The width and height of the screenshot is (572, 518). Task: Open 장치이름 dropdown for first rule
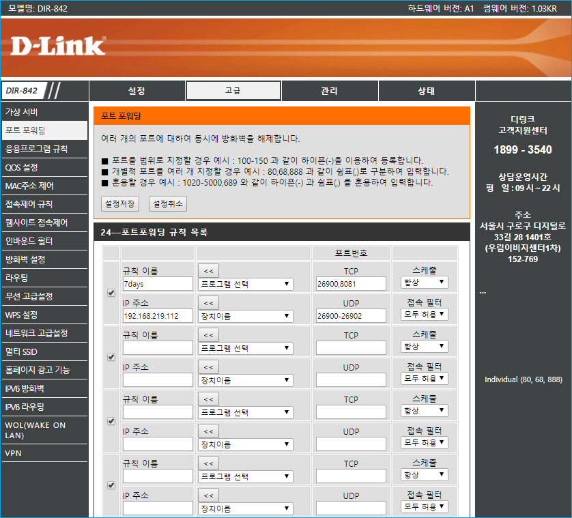(x=245, y=317)
